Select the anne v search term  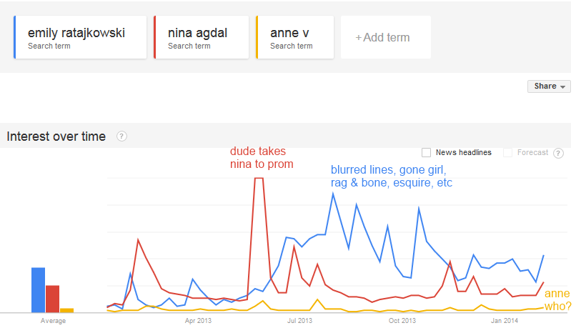[x=295, y=38]
